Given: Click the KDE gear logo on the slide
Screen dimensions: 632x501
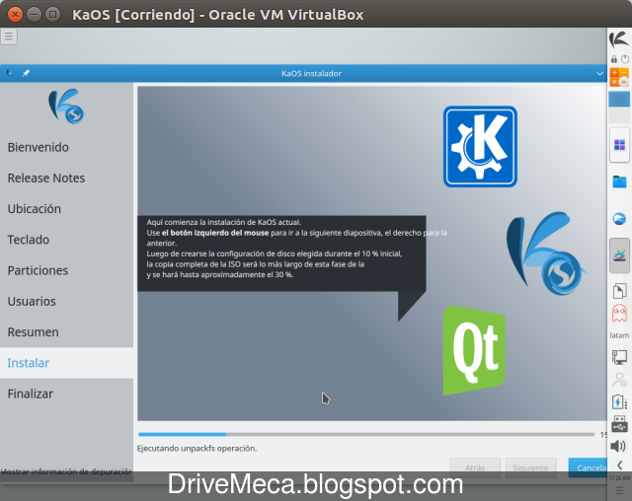Looking at the screenshot, I should point(480,147).
